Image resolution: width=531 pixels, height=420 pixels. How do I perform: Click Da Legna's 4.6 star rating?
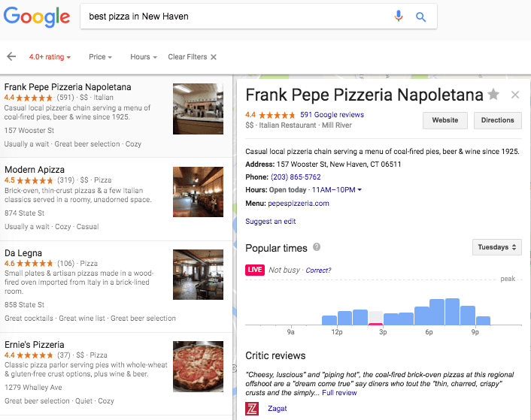[x=29, y=264]
